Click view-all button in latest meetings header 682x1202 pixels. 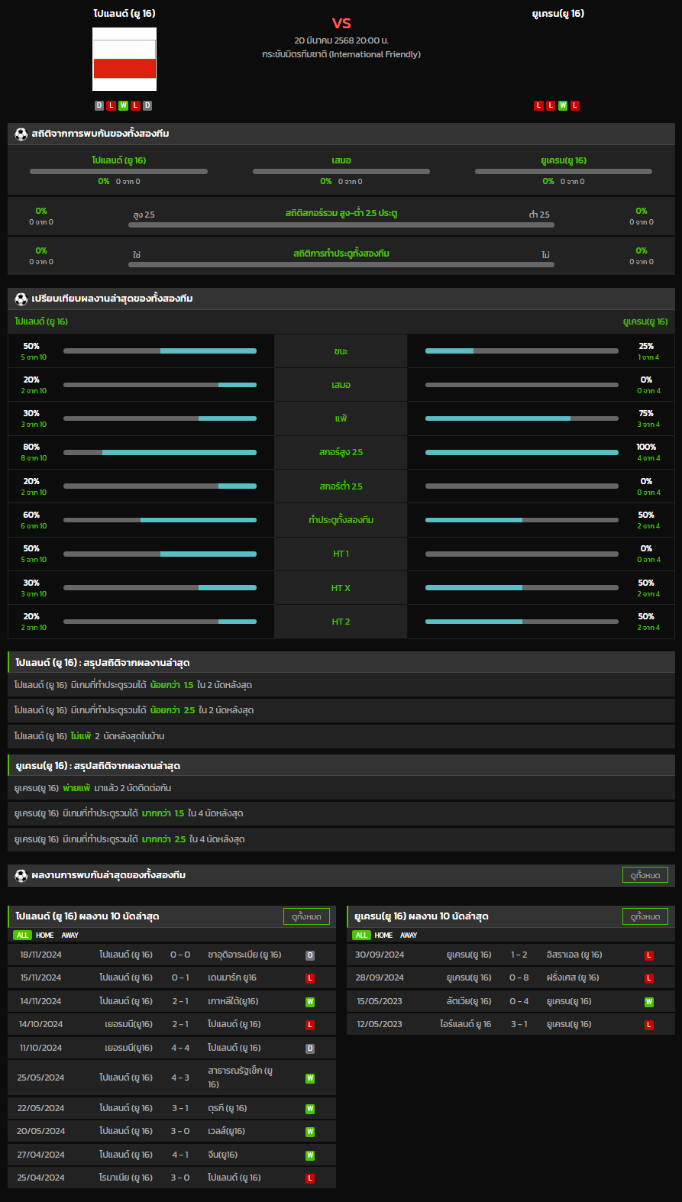click(x=645, y=875)
